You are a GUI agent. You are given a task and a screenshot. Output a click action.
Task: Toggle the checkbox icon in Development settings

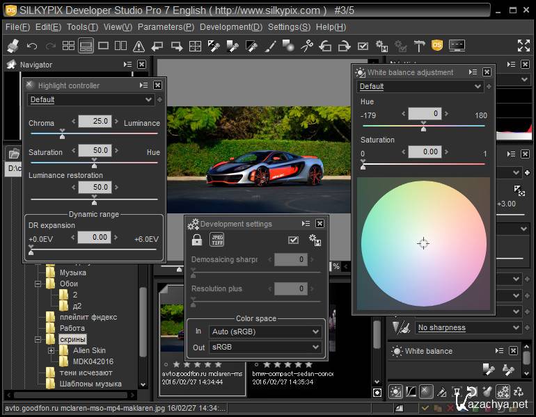(x=293, y=240)
